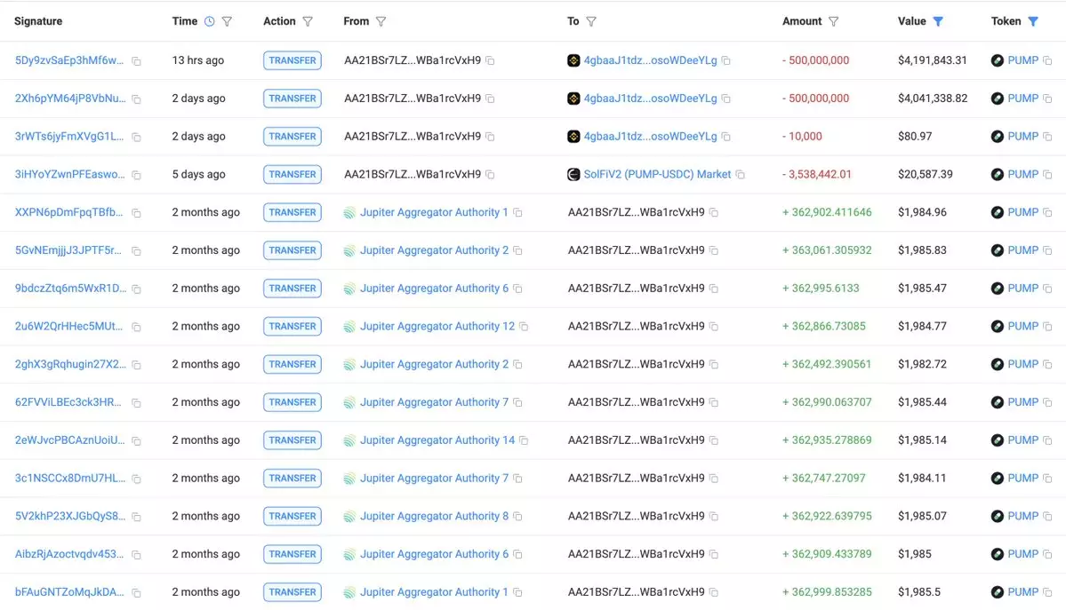
Task: Select value $4,041,338.82
Action: click(x=933, y=99)
